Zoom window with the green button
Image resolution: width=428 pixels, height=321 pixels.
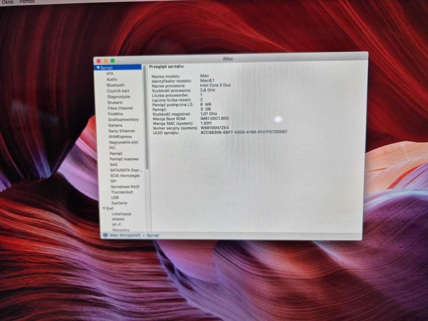point(112,61)
